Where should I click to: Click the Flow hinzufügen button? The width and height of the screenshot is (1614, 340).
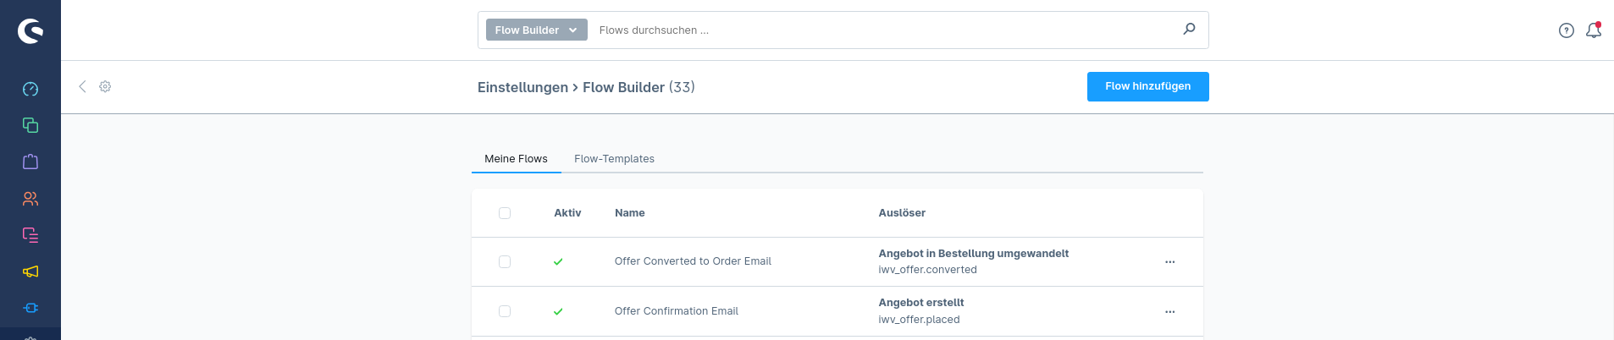1148,86
